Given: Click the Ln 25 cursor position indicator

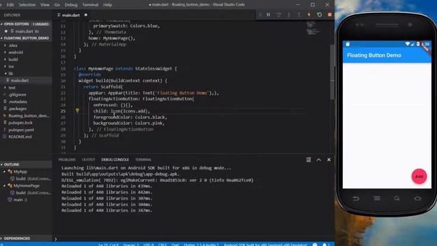Looking at the screenshot, I should pyautogui.click(x=109, y=245).
